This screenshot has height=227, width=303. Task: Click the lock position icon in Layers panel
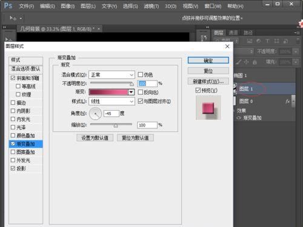tap(246, 62)
